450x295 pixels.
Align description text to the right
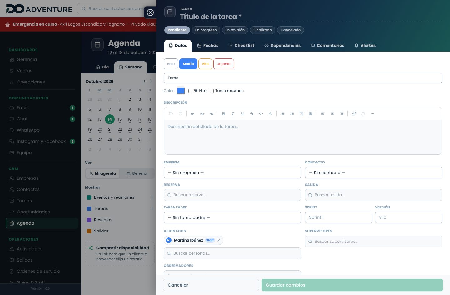tap(342, 114)
